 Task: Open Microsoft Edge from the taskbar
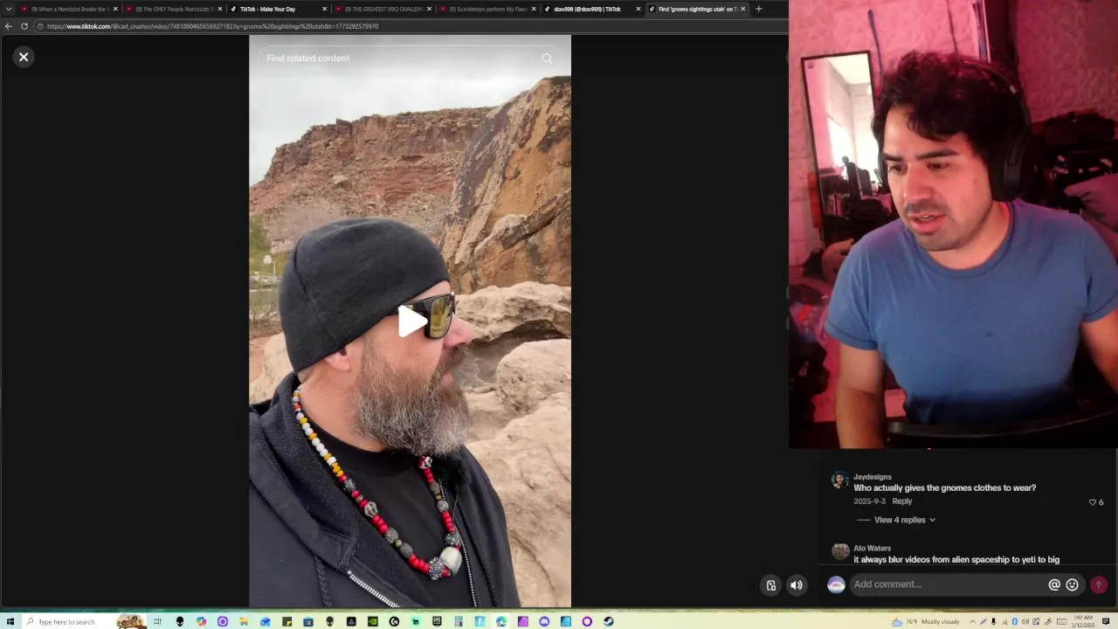(501, 621)
